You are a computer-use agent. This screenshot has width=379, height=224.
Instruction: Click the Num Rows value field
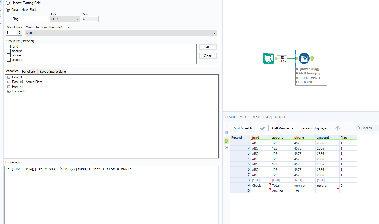[x=12, y=33]
